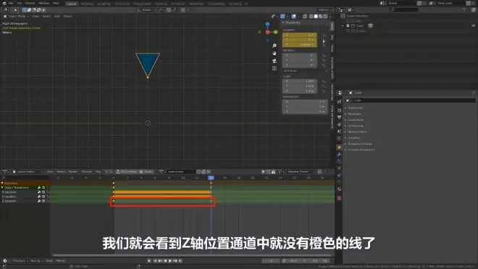Expand the Motion Paths panel
Image resolution: width=478 pixels, height=269 pixels.
coord(357,132)
